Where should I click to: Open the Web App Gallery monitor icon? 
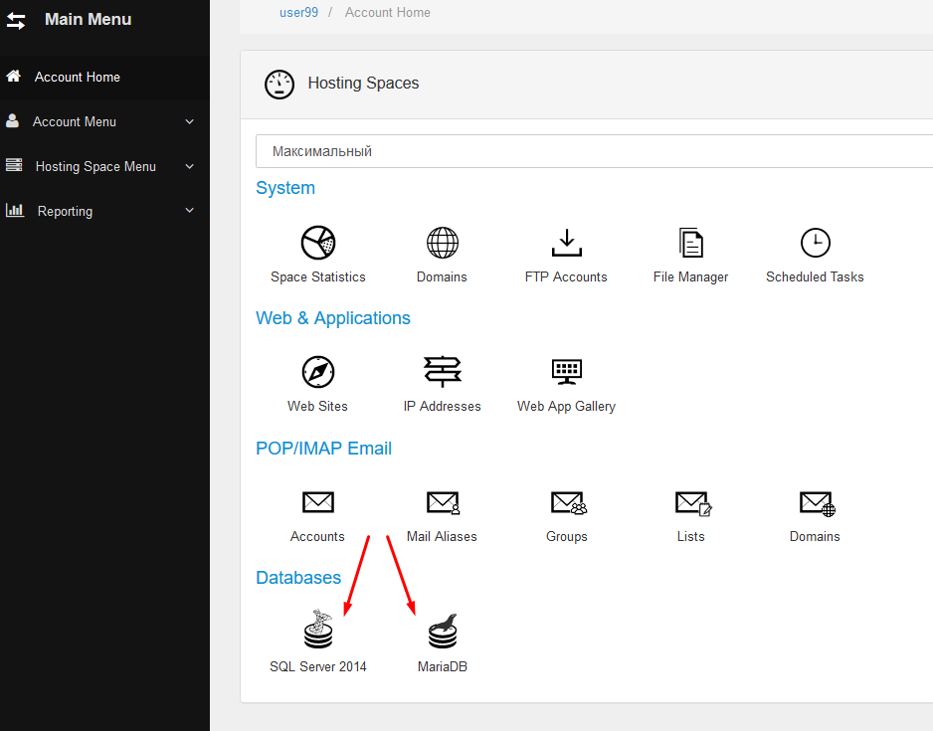coord(567,372)
